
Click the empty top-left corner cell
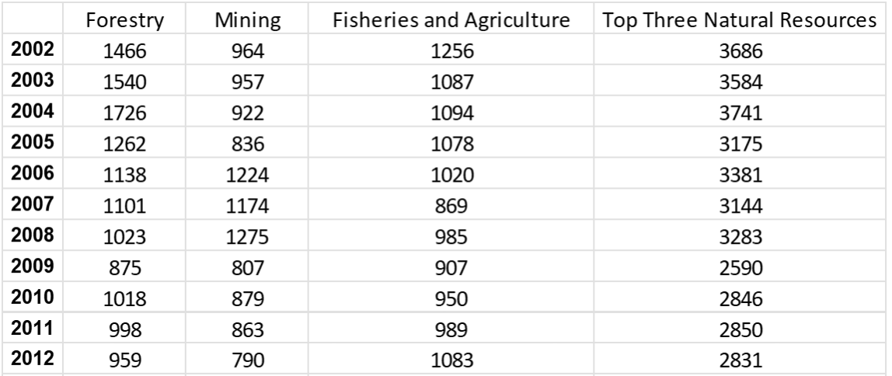click(33, 18)
